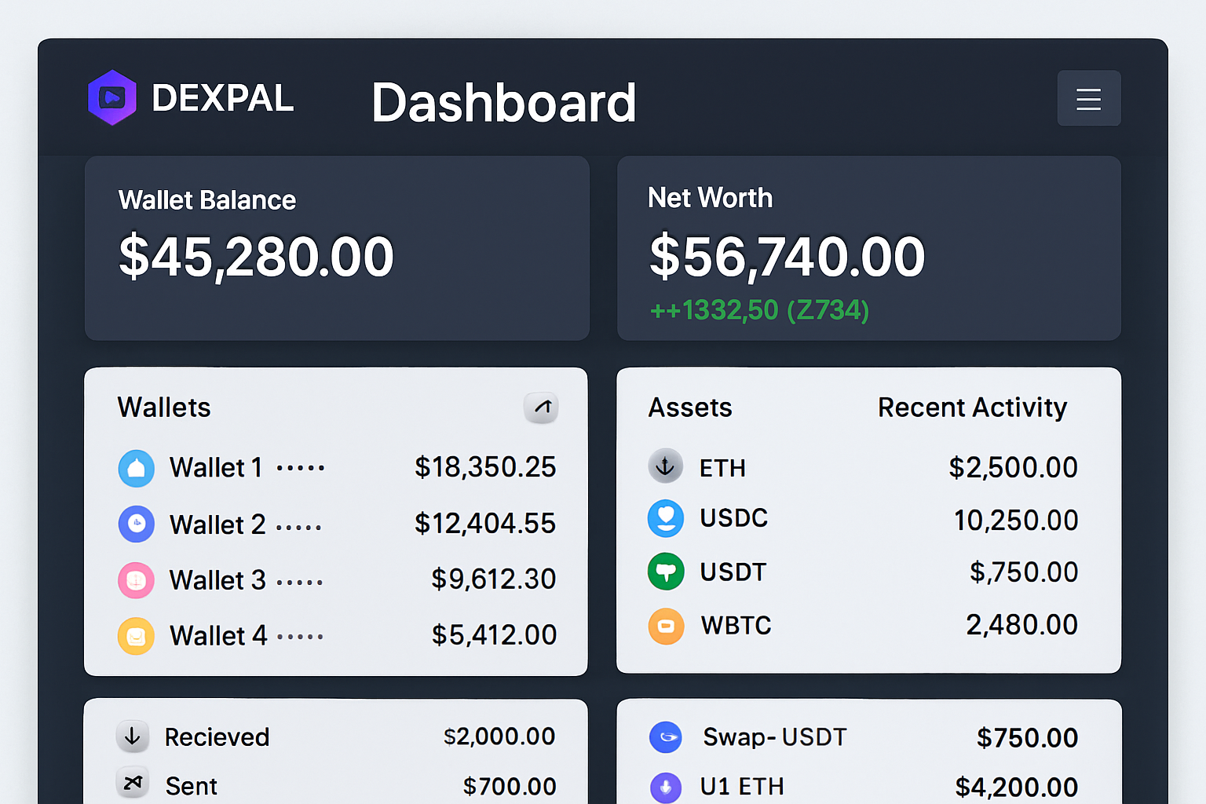Select the ETH asset icon
This screenshot has height=804, width=1206.
tap(666, 466)
